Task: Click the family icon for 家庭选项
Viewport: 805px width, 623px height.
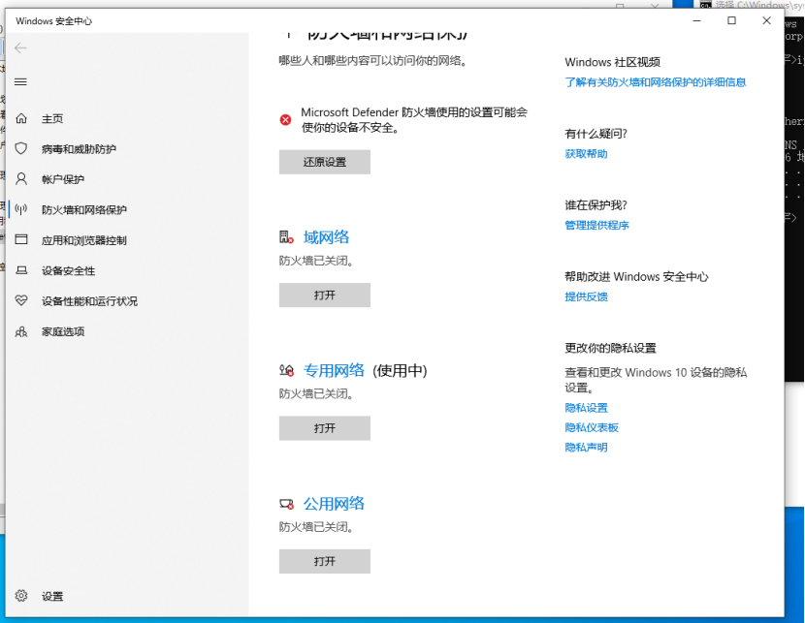Action: [x=21, y=331]
